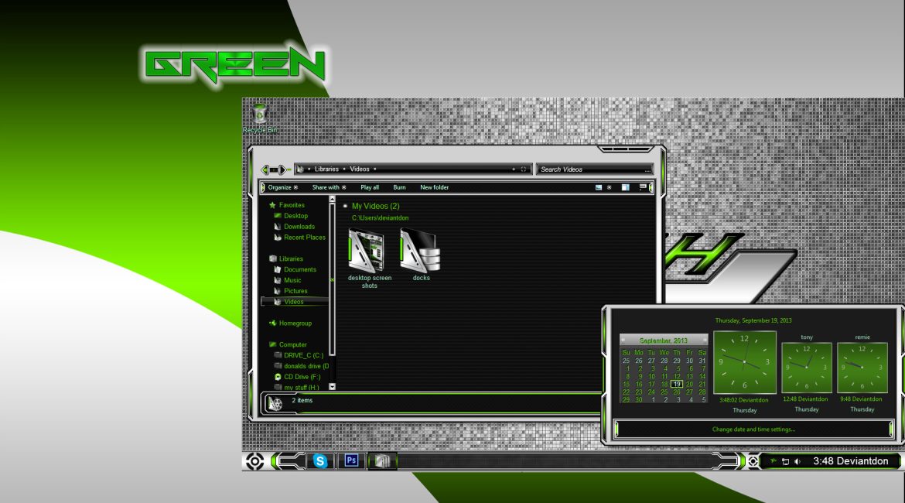Click the Start orb button
The image size is (905, 503).
coord(256,462)
